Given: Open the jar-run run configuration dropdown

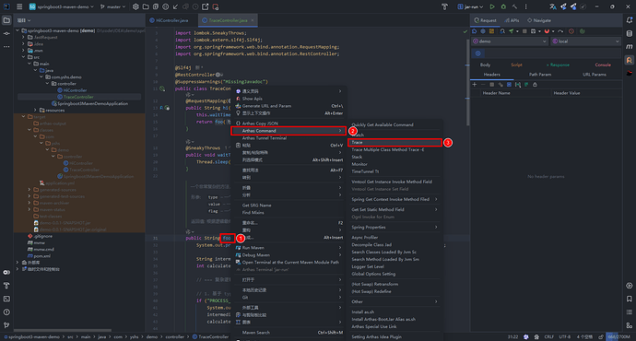Looking at the screenshot, I should [x=470, y=6].
